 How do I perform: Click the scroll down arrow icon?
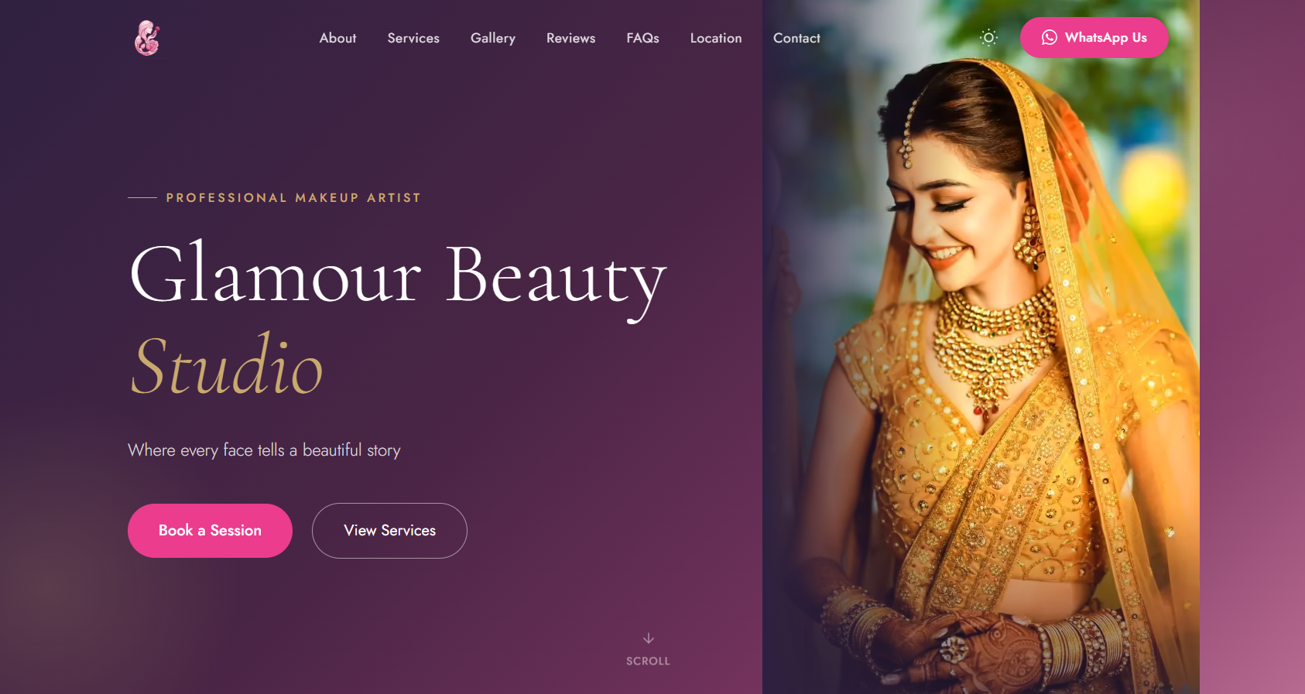(x=649, y=638)
